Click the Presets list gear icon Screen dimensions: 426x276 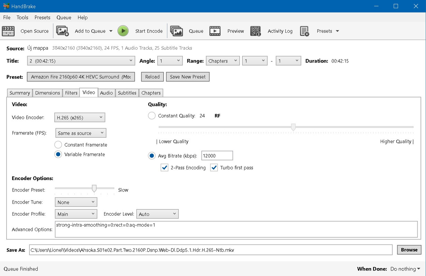[x=305, y=31]
